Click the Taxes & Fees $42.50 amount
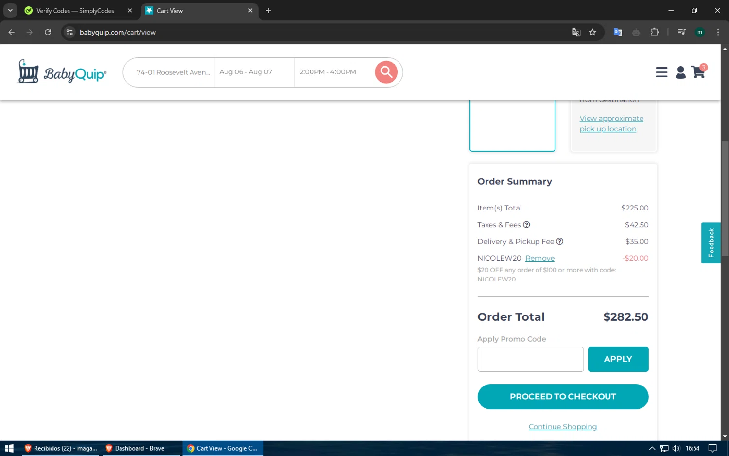The width and height of the screenshot is (729, 456). pos(637,225)
